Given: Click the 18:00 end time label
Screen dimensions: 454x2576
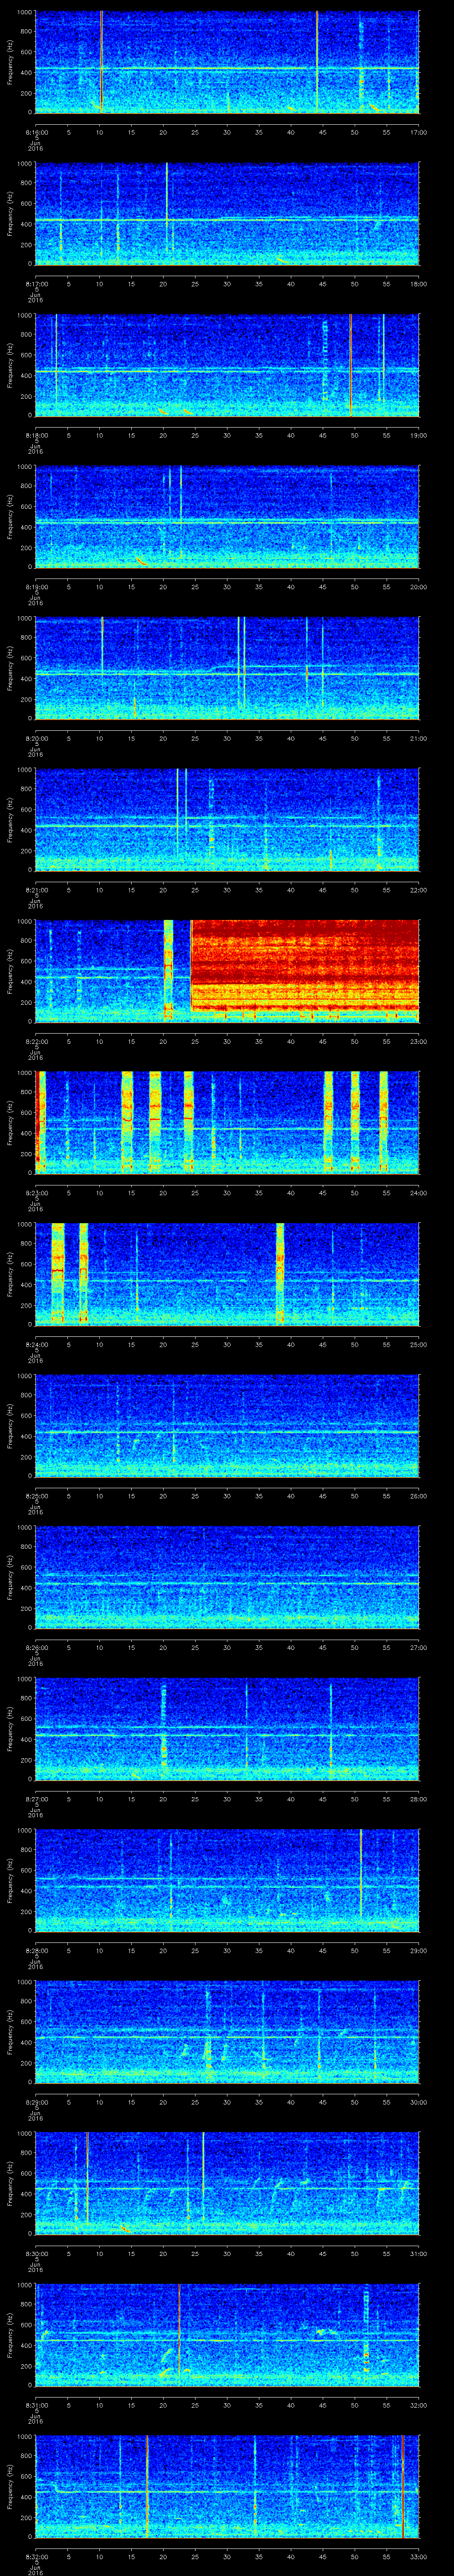Looking at the screenshot, I should 419,284.
